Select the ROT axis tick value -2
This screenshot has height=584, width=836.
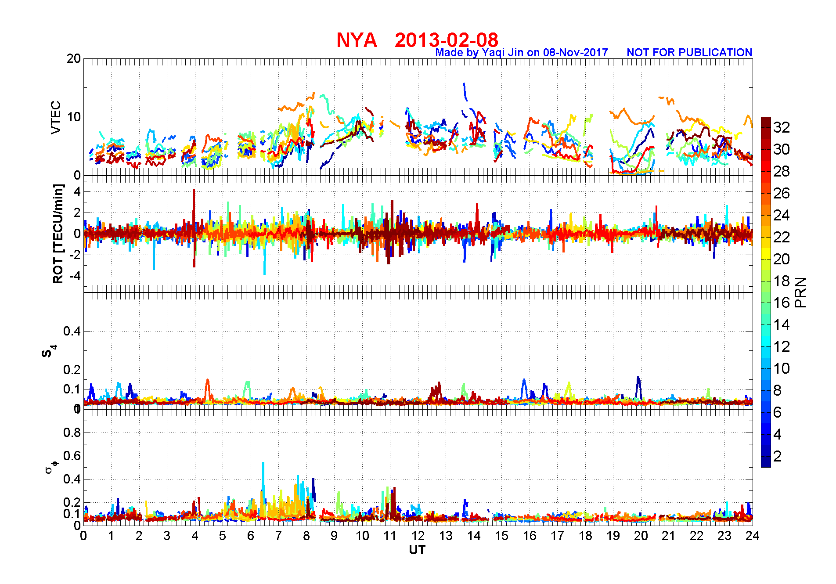tap(75, 255)
